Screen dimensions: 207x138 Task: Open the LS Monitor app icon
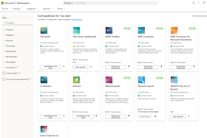coord(44,80)
